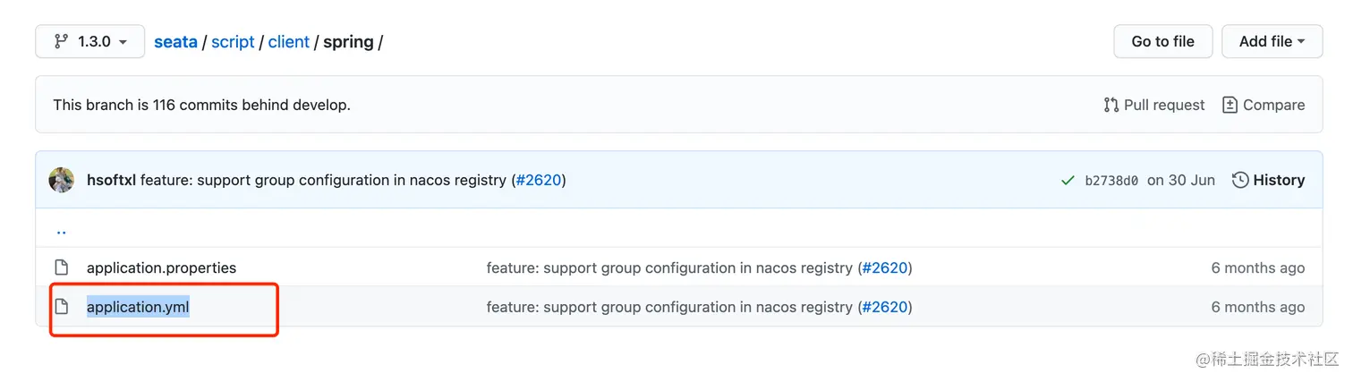Go to the script folder breadcrumb
This screenshot has width=1353, height=382.
pyautogui.click(x=233, y=42)
